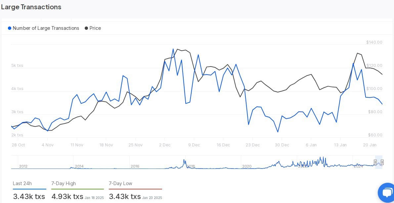
Task: Select the Last 24h stat
Action: 22,183
